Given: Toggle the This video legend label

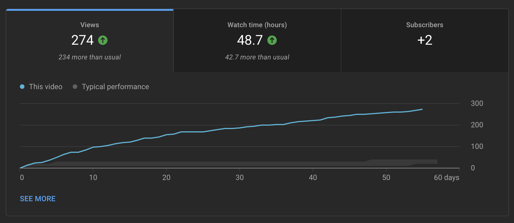Looking at the screenshot, I should tap(46, 87).
